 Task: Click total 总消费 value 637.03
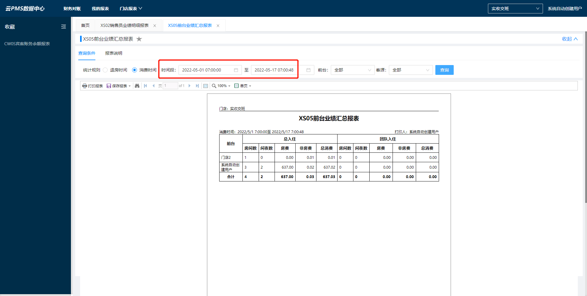[329, 177]
